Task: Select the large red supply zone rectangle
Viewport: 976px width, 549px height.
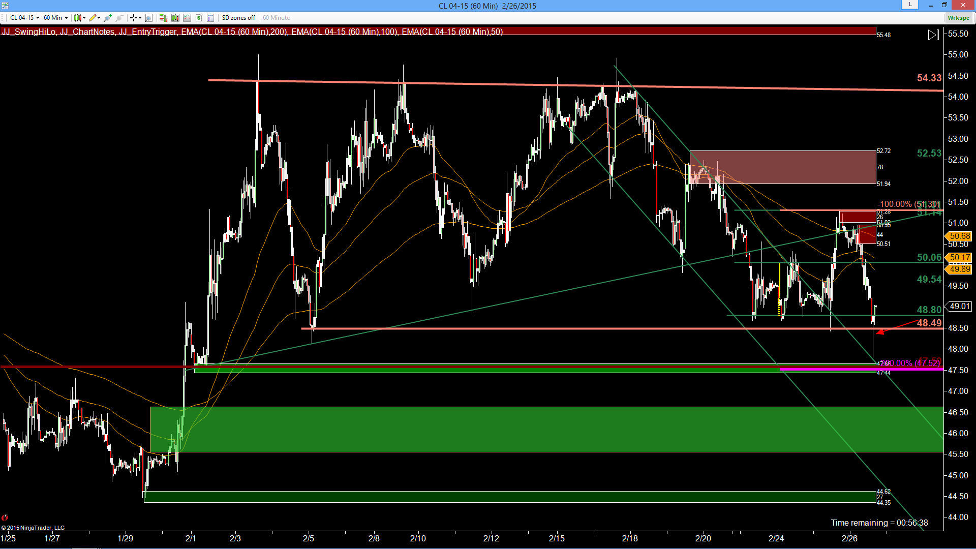Action: tap(783, 167)
